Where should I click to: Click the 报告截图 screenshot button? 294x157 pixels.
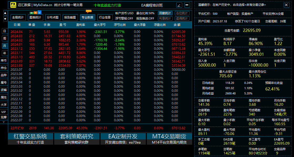(70, 17)
